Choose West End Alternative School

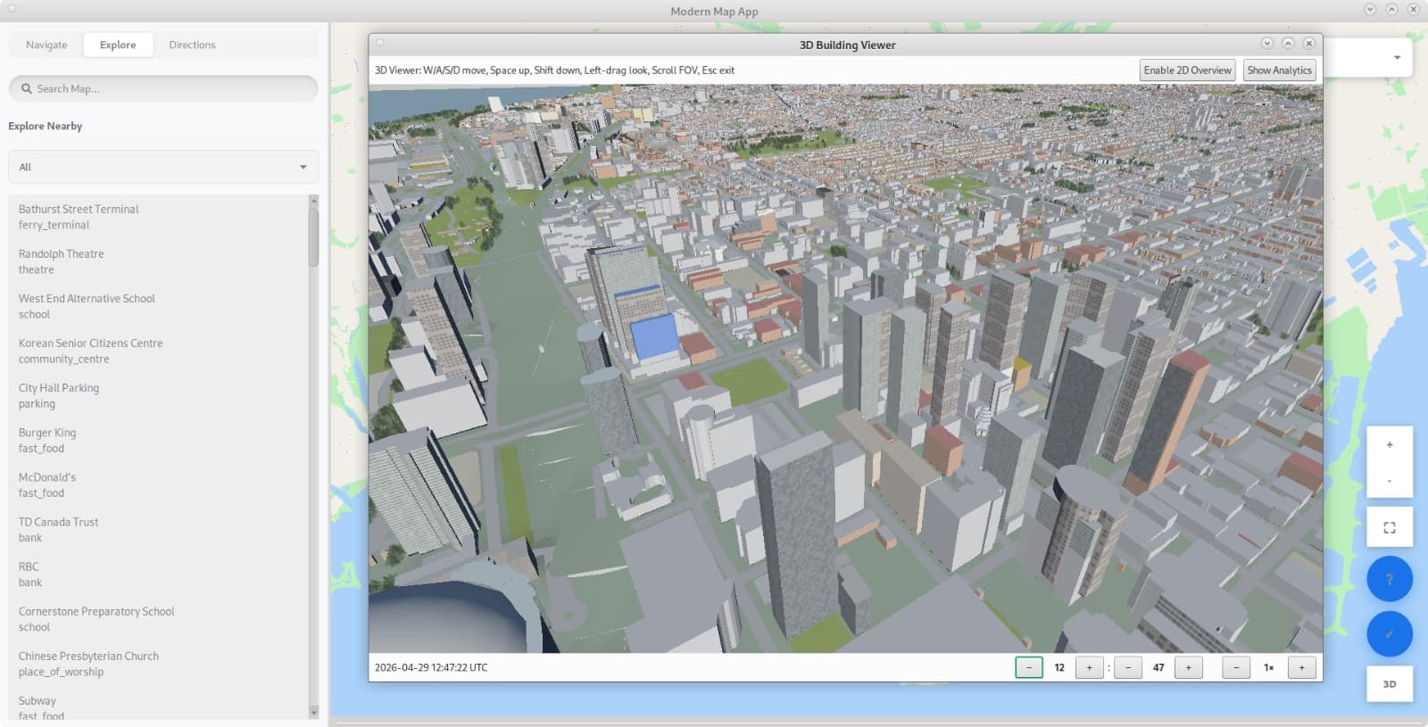159,306
